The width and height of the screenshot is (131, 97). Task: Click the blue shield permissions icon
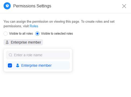(x=7, y=6)
